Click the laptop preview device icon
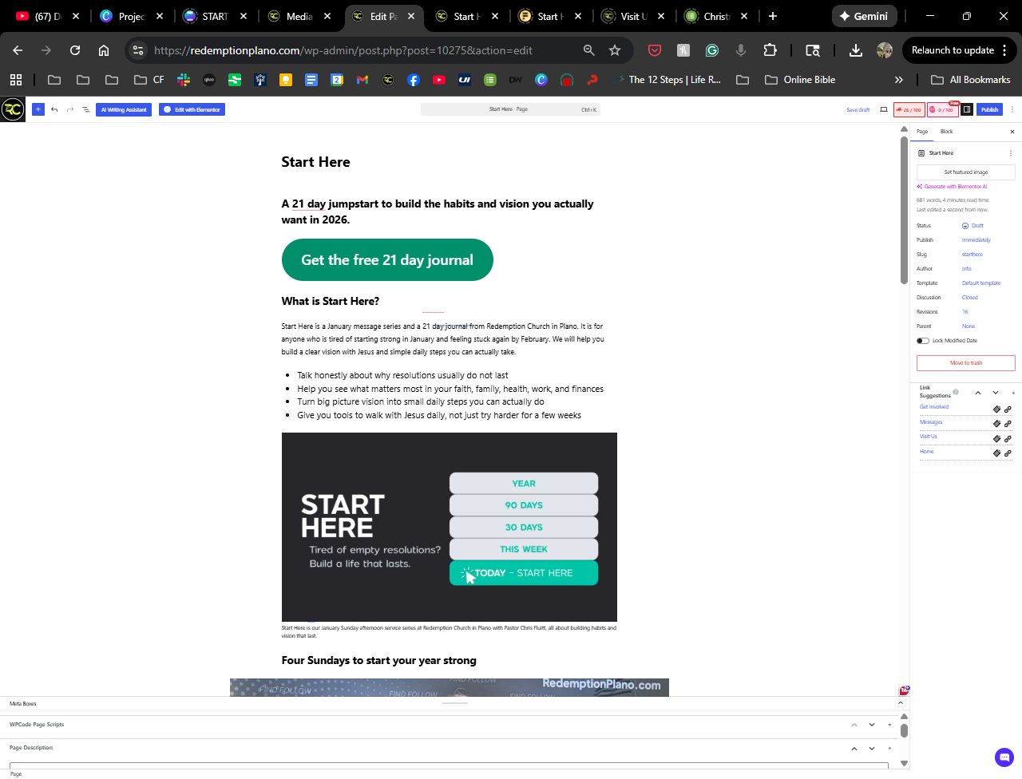Image resolution: width=1022 pixels, height=779 pixels. tap(884, 109)
